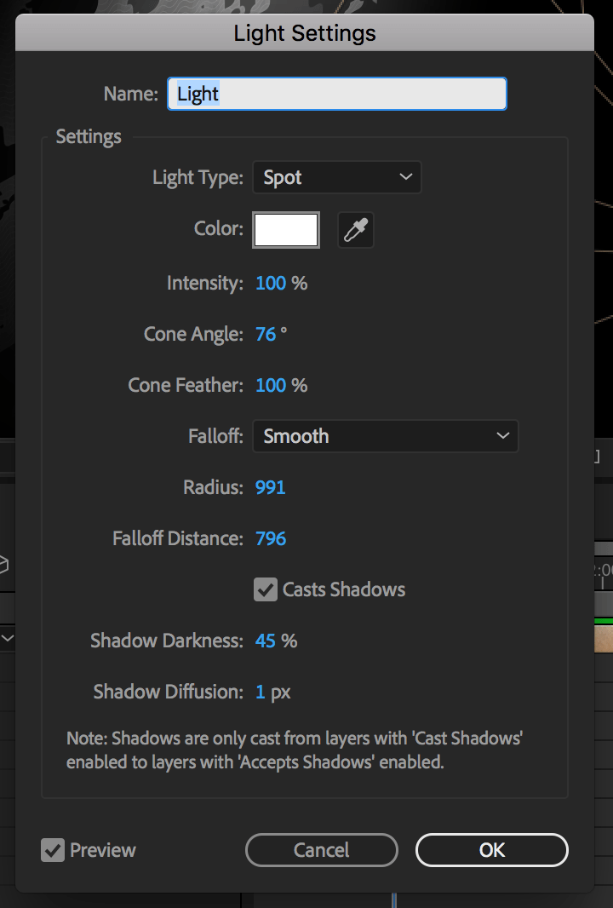The width and height of the screenshot is (613, 908).
Task: Disable the Preview checkbox
Action: tap(53, 849)
